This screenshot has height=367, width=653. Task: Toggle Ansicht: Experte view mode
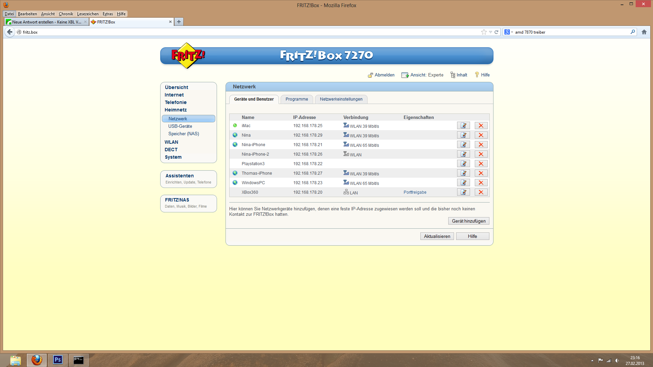(422, 75)
